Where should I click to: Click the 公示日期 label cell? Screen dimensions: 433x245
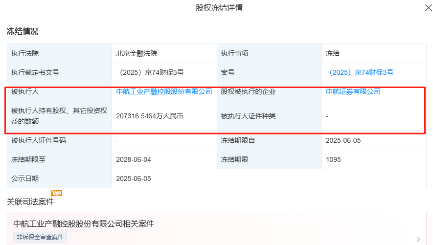[59, 178]
